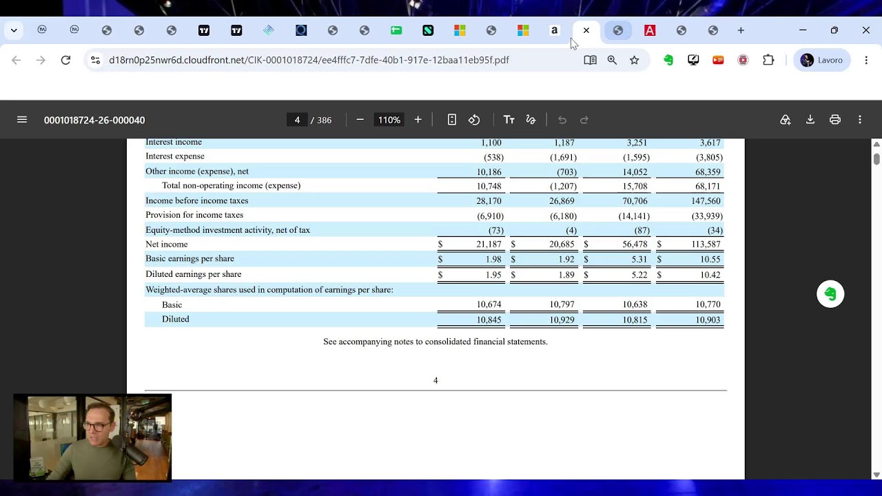Open the Lavoro profile menu
Image resolution: width=882 pixels, height=496 pixels.
pos(822,60)
